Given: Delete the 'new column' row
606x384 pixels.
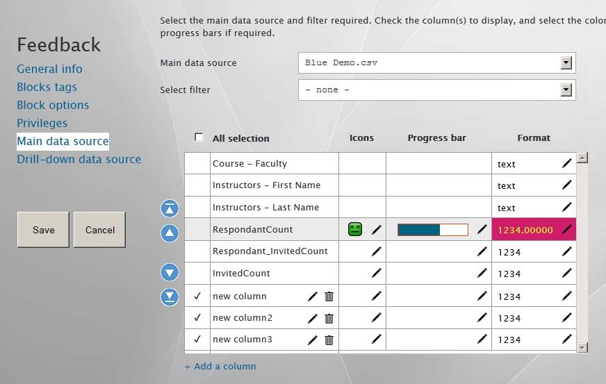Looking at the screenshot, I should [329, 297].
